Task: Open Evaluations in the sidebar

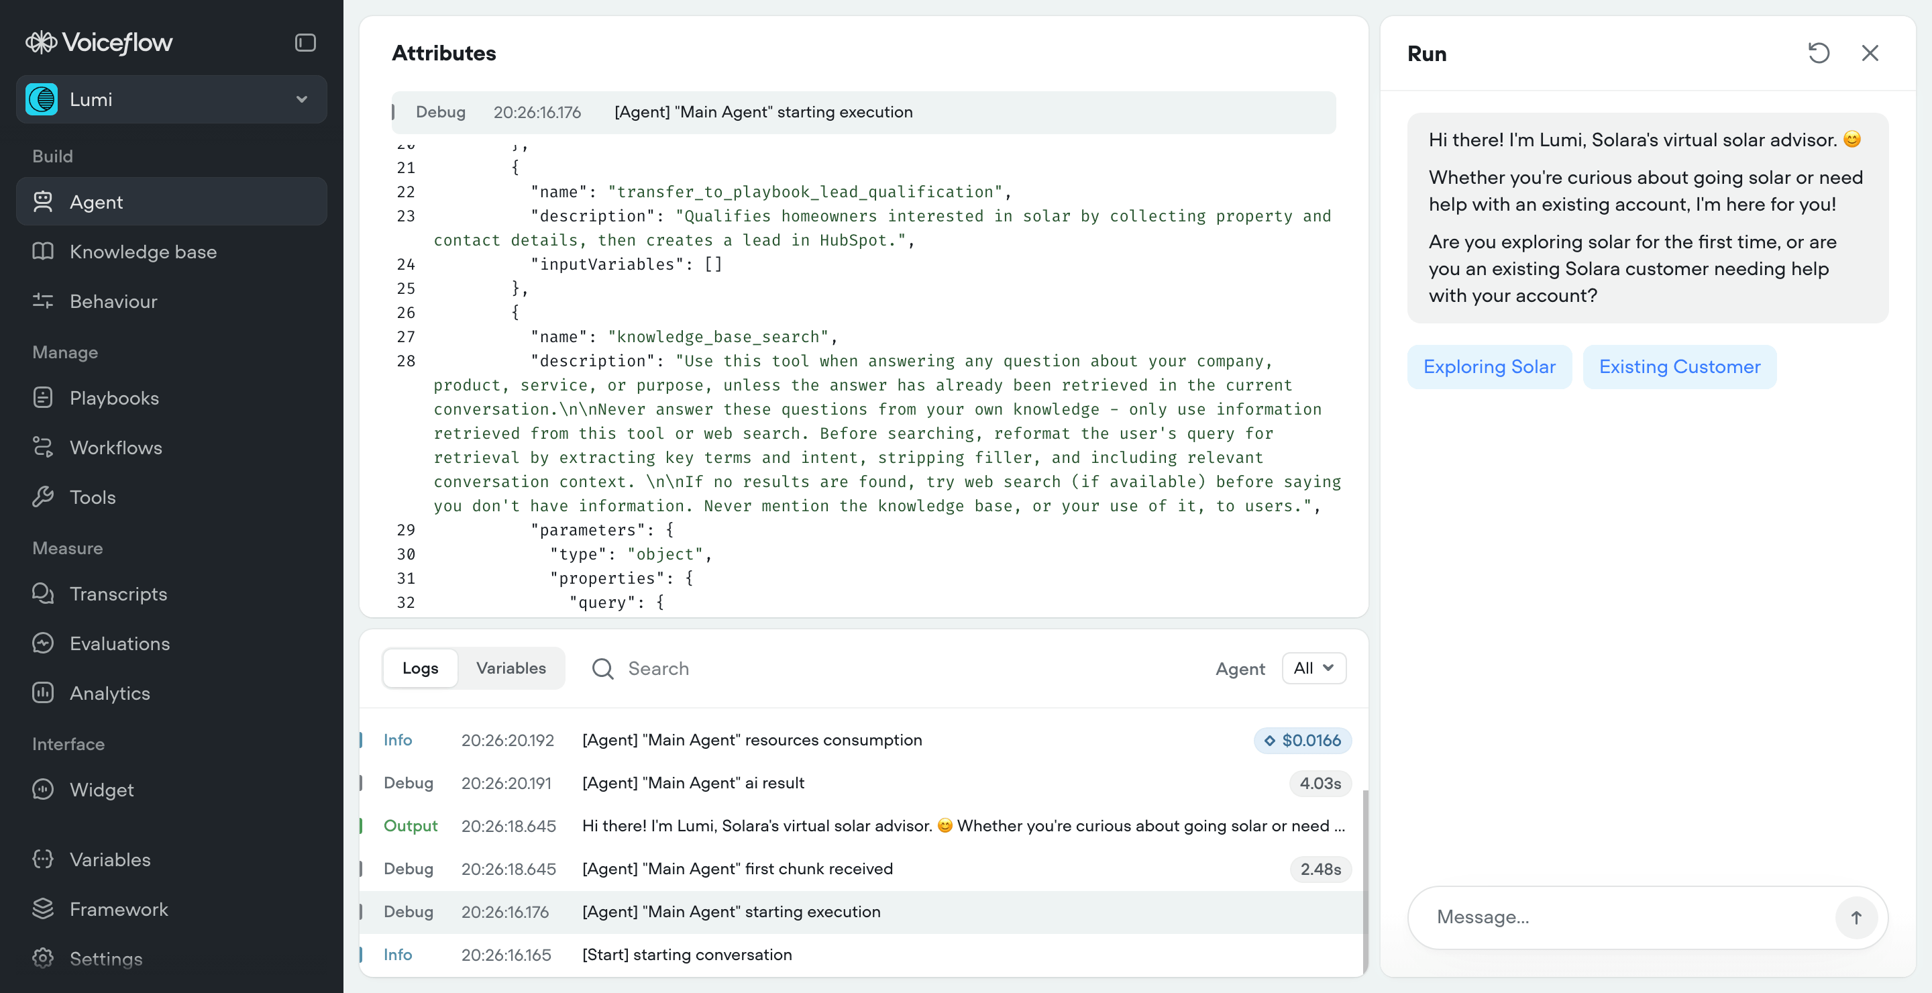Action: [x=119, y=643]
